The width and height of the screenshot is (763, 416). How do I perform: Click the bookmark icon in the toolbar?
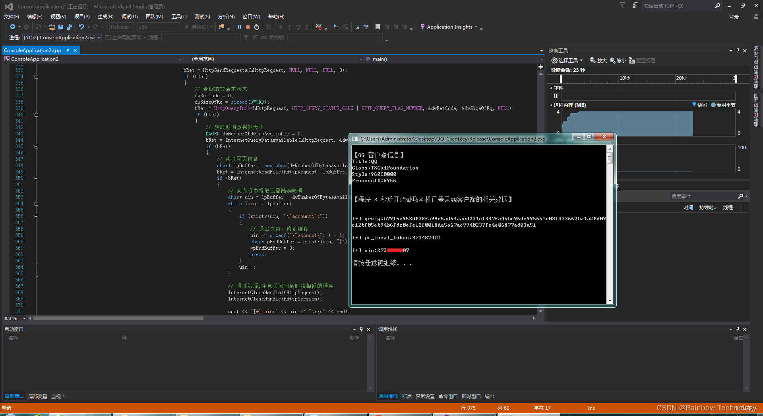(378, 27)
